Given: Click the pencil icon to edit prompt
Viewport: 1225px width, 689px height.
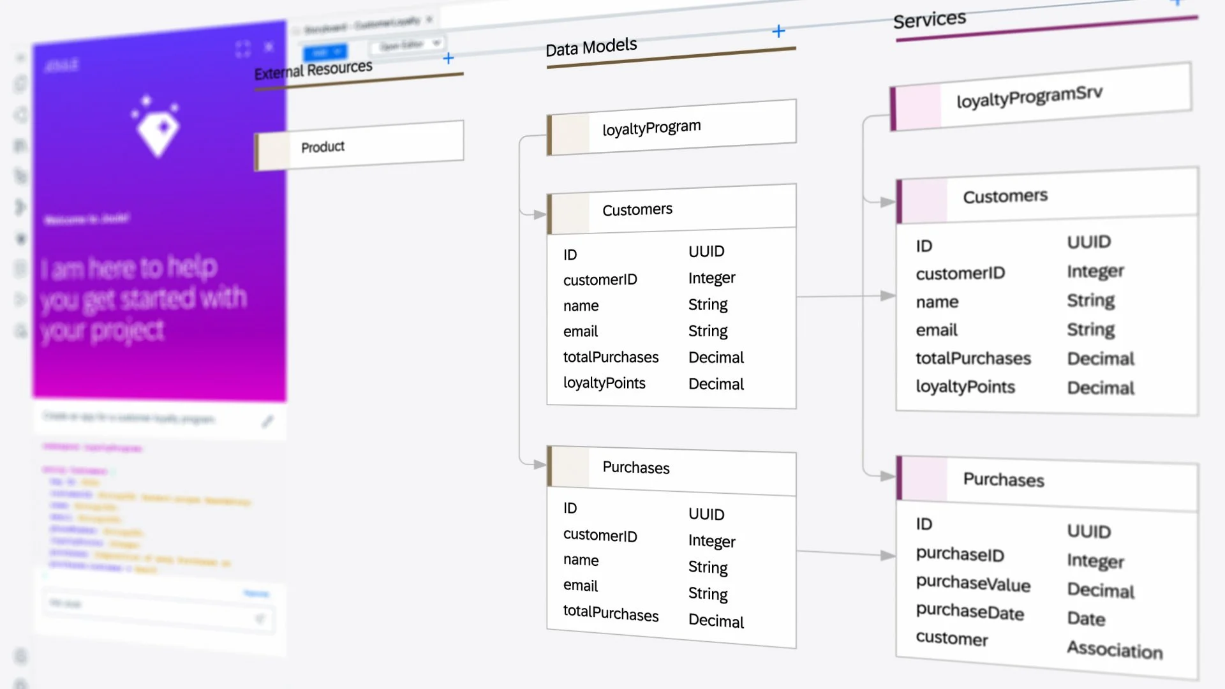Looking at the screenshot, I should pos(267,421).
